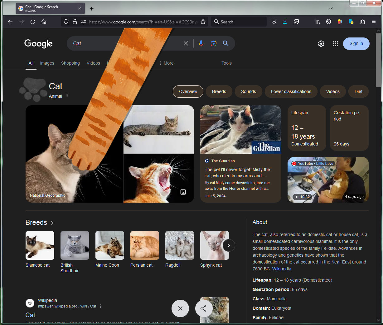Open the Firefox downloads panel

285,22
